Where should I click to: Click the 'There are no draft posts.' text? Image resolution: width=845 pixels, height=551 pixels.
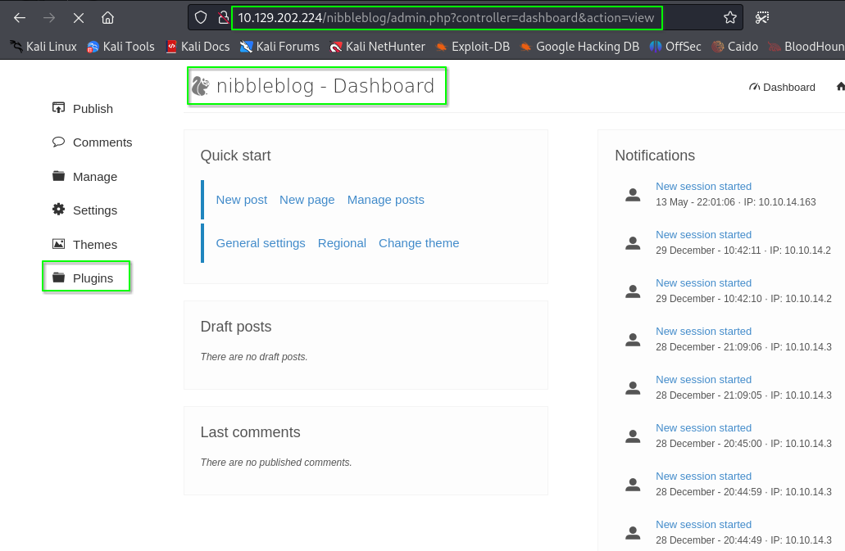pyautogui.click(x=254, y=357)
